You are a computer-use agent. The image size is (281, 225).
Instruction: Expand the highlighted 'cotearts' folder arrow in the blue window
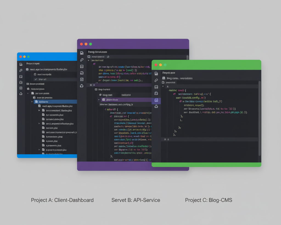pos(32,102)
